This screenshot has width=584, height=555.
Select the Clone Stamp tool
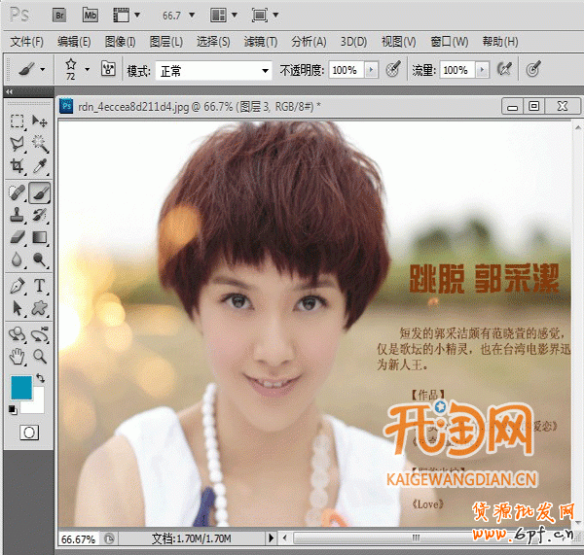point(18,214)
